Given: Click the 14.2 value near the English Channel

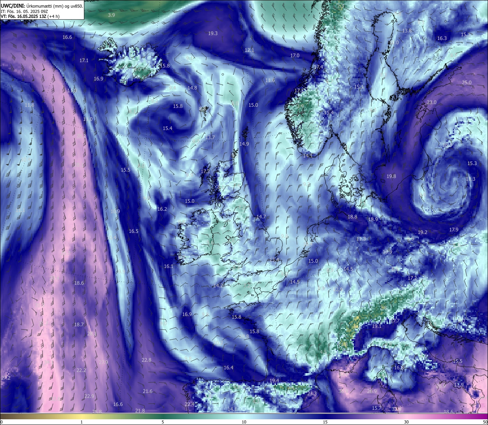Looking at the screenshot, I should (x=218, y=285).
